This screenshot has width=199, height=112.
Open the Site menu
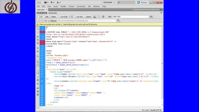pos(89,6)
